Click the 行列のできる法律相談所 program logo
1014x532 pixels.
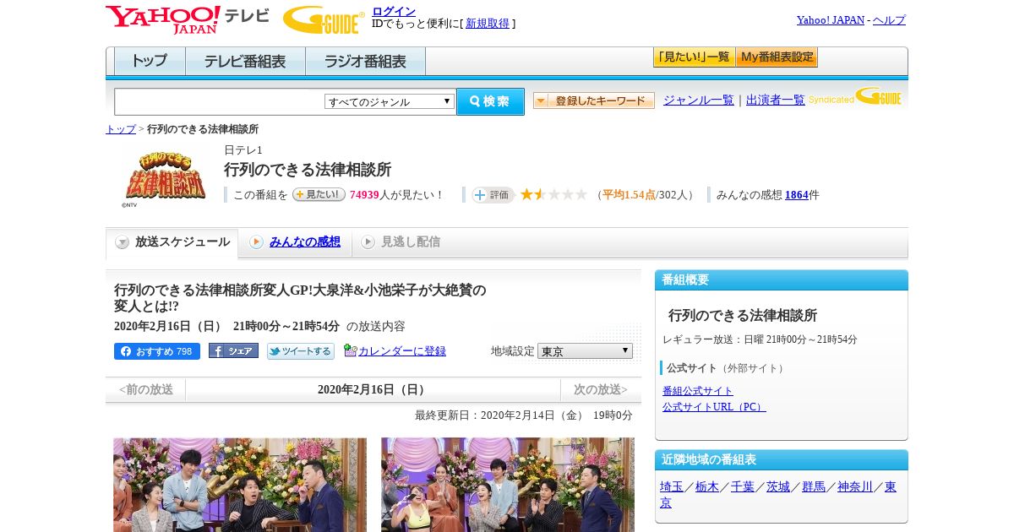166,177
